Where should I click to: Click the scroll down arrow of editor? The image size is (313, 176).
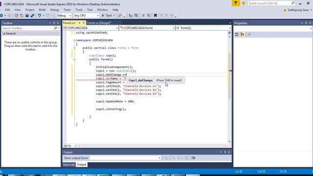point(229,141)
